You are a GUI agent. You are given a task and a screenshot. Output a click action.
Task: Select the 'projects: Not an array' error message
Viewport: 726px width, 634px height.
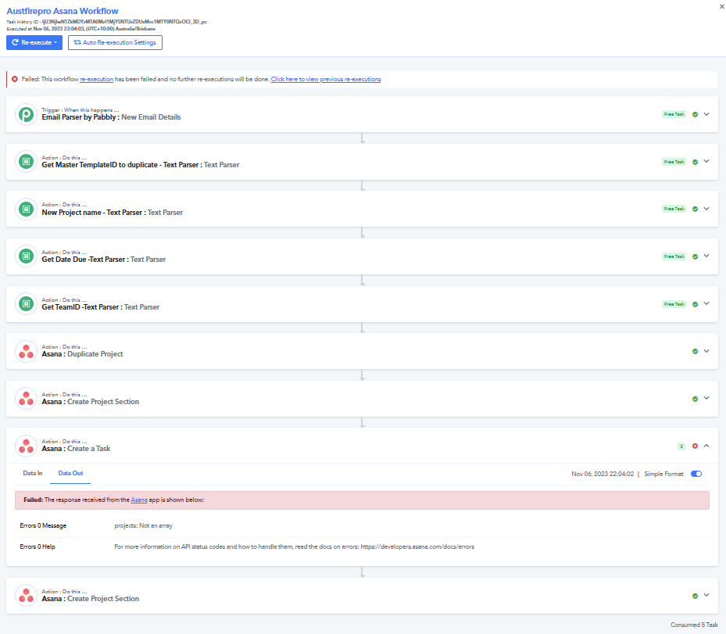tap(144, 525)
